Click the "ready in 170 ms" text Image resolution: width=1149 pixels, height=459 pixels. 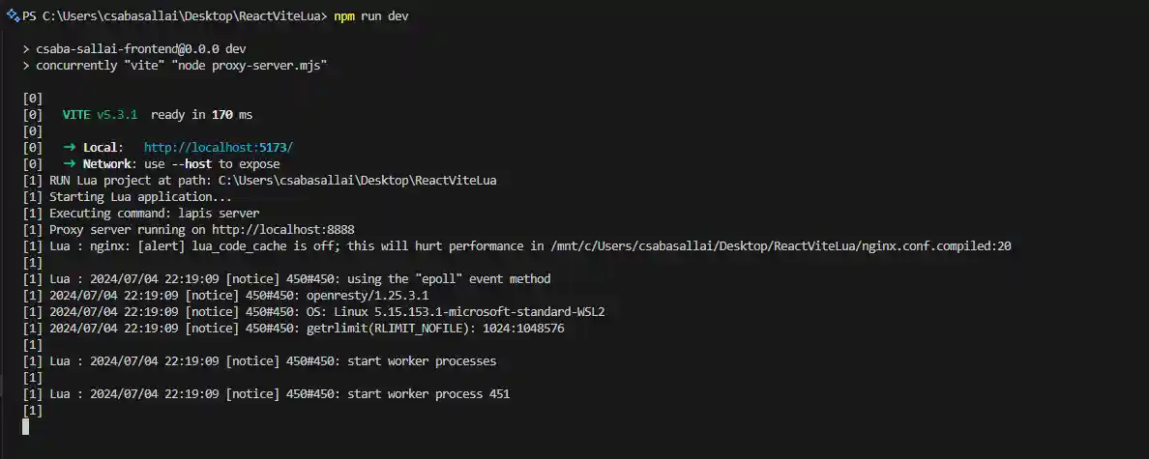click(201, 114)
